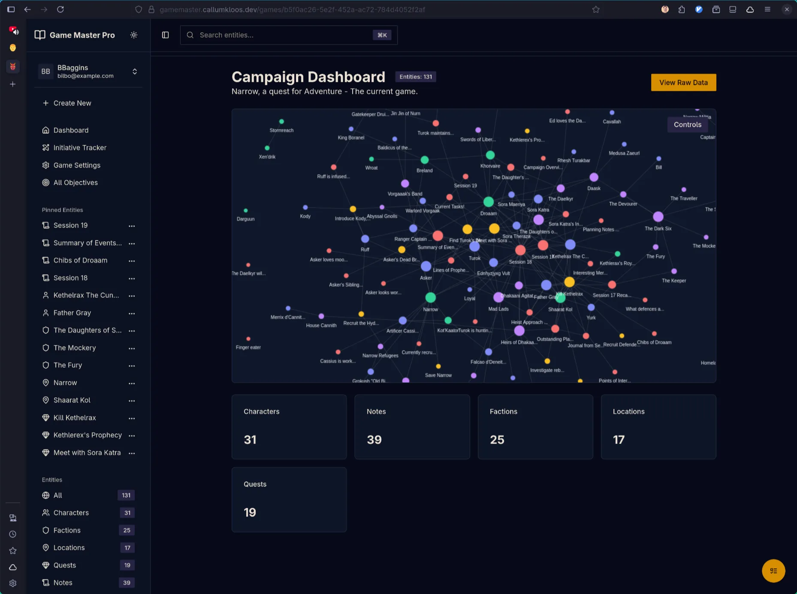This screenshot has height=594, width=797.
Task: Click the View Raw Data button
Action: [x=683, y=83]
